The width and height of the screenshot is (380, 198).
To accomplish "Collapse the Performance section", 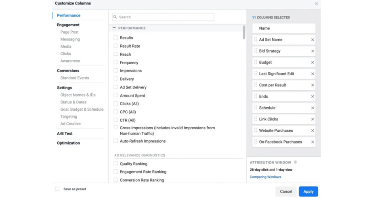I will (114, 28).
